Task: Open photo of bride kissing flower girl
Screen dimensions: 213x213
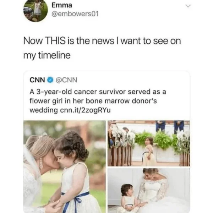Action: click(x=64, y=167)
